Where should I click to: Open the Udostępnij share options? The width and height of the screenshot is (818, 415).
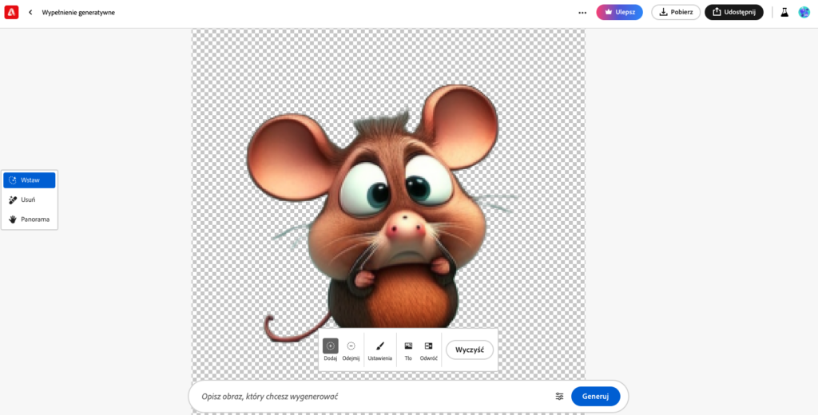733,12
